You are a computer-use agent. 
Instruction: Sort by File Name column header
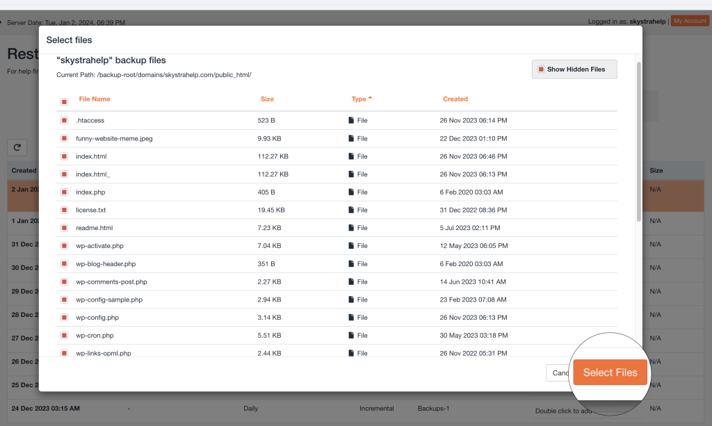click(x=95, y=99)
